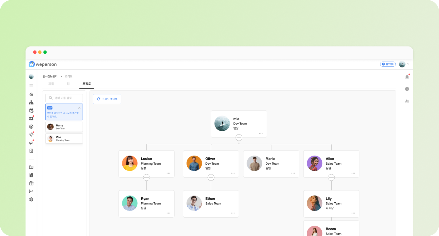The image size is (439, 236).
Task: Focus the 멤버 이름 검색 search field
Action: tap(64, 98)
